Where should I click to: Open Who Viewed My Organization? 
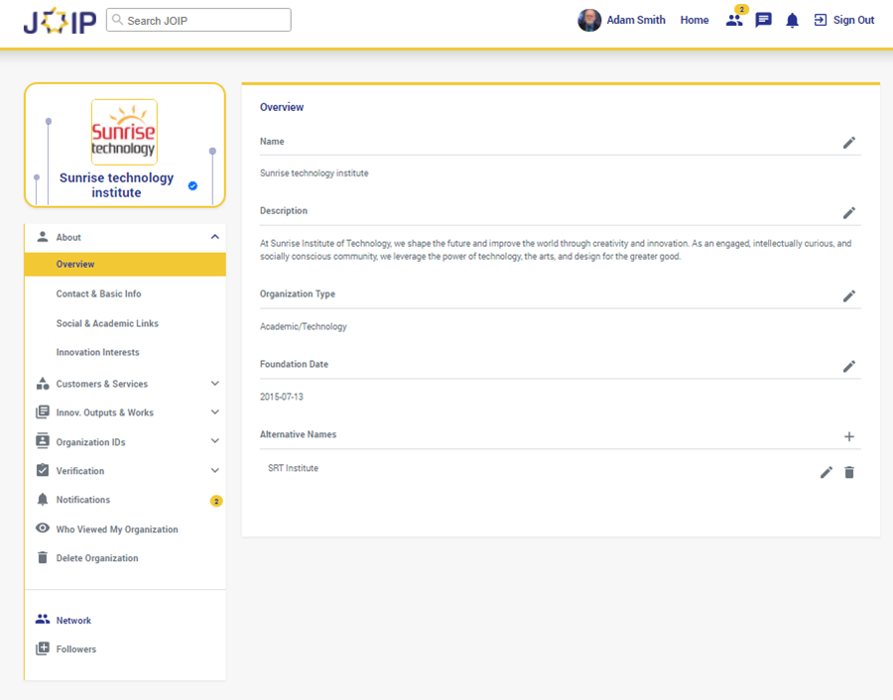point(116,529)
